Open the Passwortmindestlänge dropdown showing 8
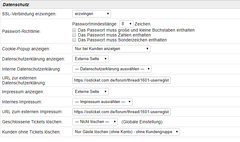The height and width of the screenshot is (142, 240). (126, 24)
